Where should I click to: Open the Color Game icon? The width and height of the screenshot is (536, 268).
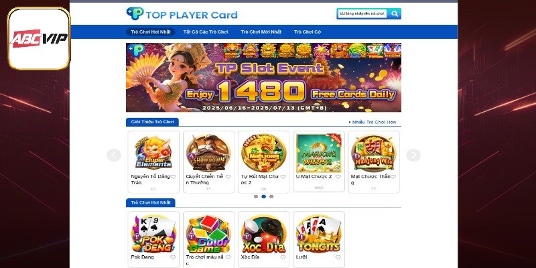(x=208, y=233)
